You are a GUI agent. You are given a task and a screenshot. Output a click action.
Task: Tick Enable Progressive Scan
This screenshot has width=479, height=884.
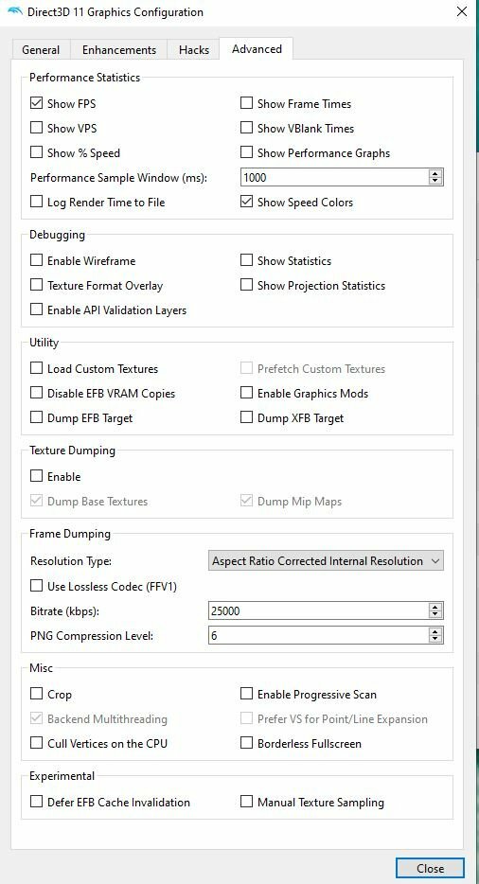246,694
